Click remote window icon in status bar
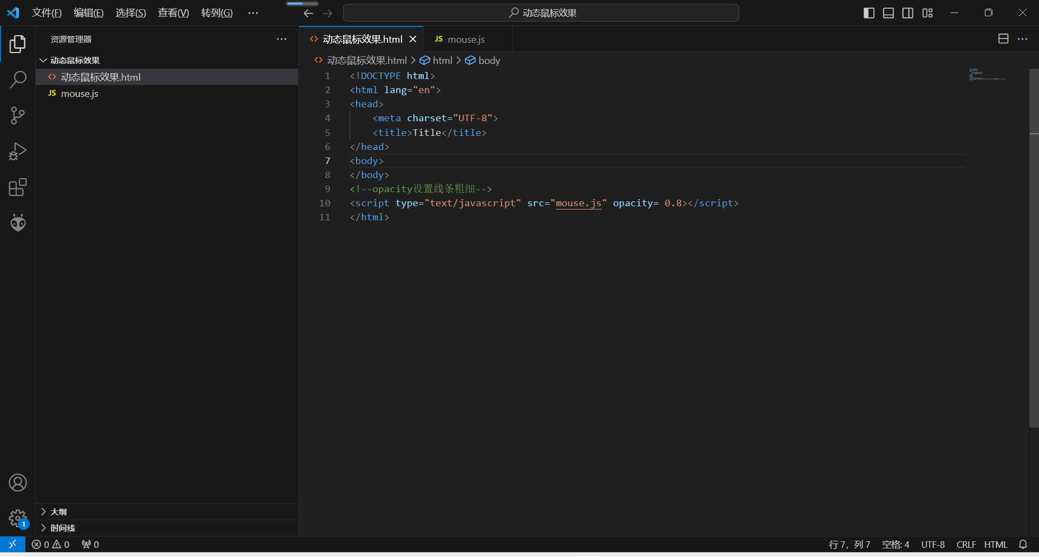 click(x=12, y=544)
